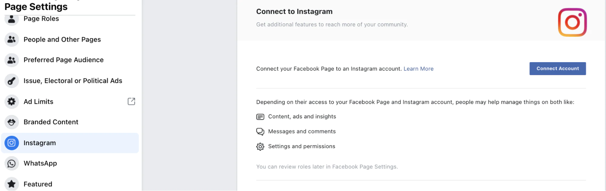
Task: Select the WhatsApp menu item
Action: pos(40,164)
